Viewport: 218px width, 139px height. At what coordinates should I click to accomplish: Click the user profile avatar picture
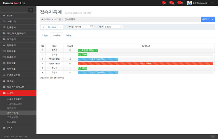[190, 3]
